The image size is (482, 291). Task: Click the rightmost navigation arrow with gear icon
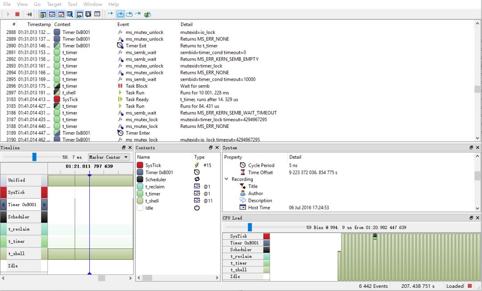(x=147, y=14)
